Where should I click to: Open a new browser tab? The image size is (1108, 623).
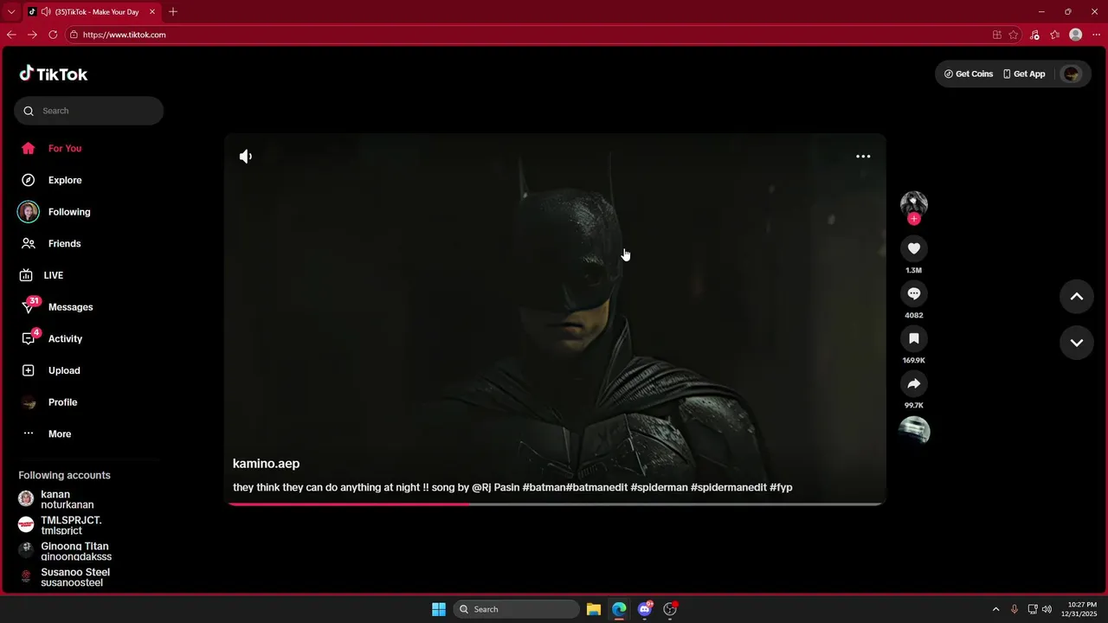coord(173,12)
